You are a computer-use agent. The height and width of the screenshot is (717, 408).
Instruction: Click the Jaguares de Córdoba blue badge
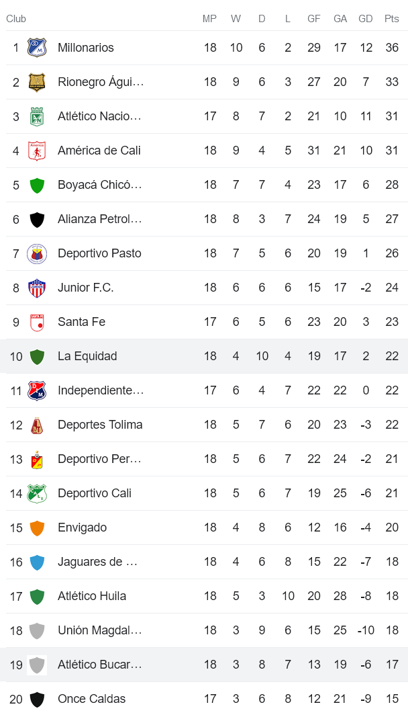point(39,562)
